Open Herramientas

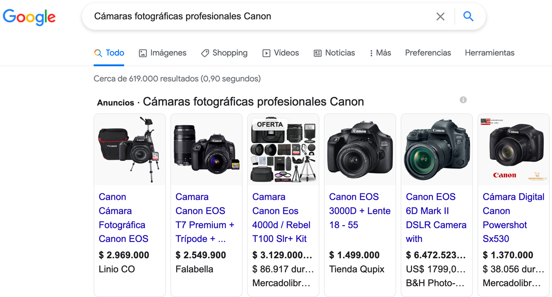pos(489,53)
